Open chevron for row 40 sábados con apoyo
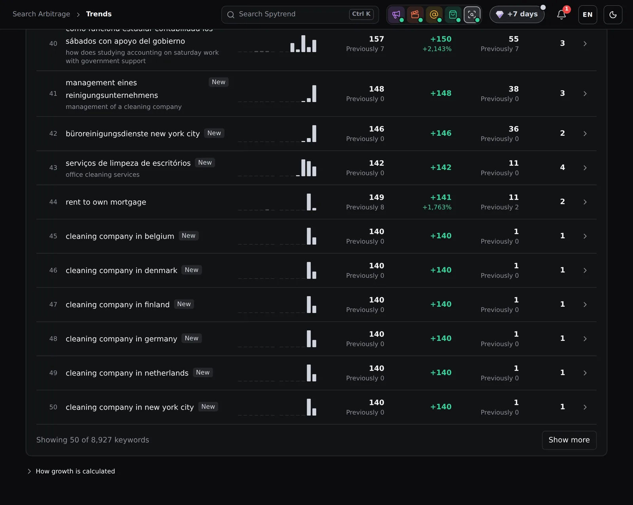The width and height of the screenshot is (633, 505). (x=585, y=44)
